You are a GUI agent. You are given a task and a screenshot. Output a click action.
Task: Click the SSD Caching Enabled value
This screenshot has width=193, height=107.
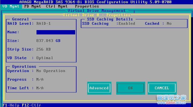[x=127, y=24]
